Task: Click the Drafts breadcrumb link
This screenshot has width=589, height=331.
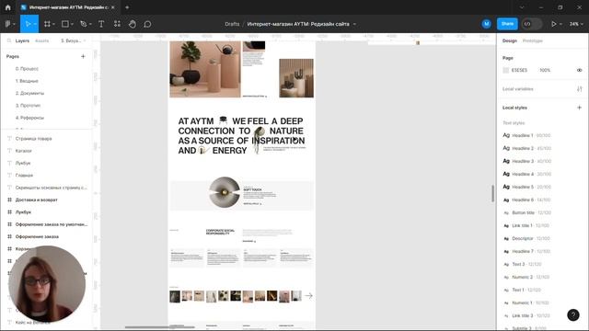Action: (232, 24)
